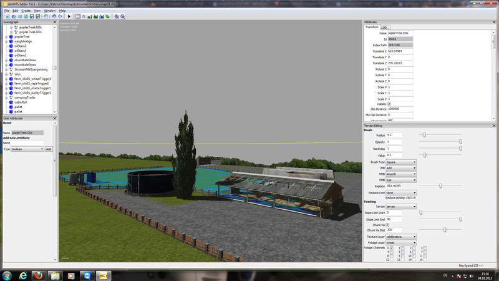Toggle the Chunk Vis checkbox
The height and width of the screenshot is (281, 499).
tap(387, 225)
